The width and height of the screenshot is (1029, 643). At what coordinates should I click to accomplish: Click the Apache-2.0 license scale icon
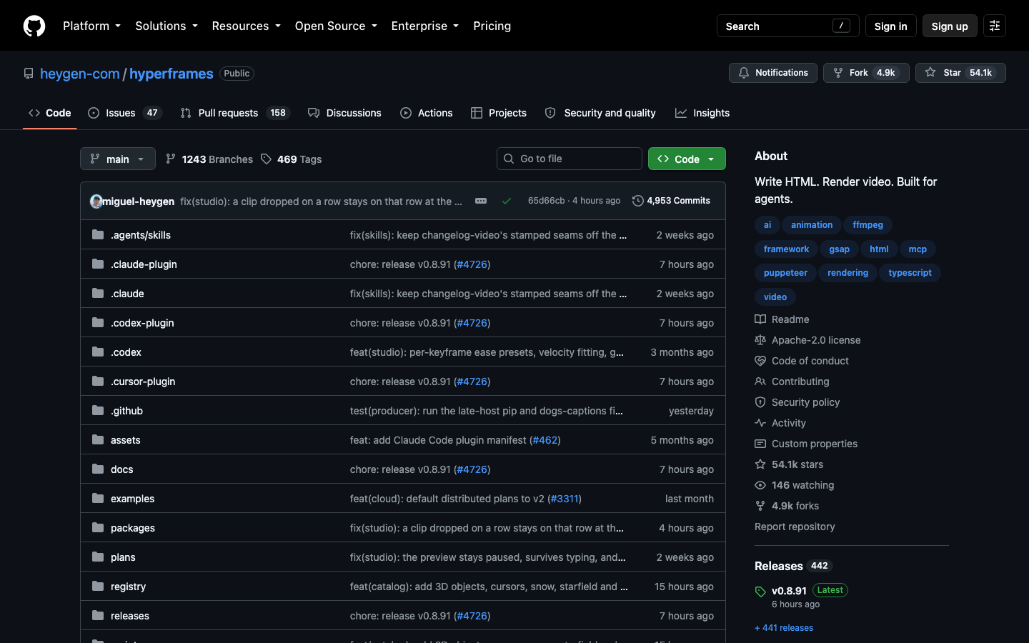760,340
